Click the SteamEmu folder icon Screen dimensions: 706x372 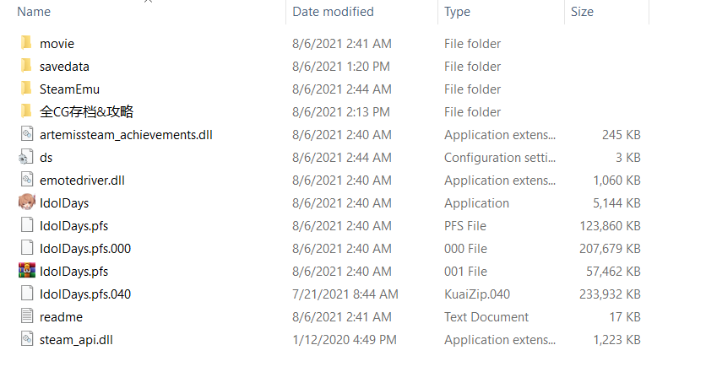pos(26,89)
